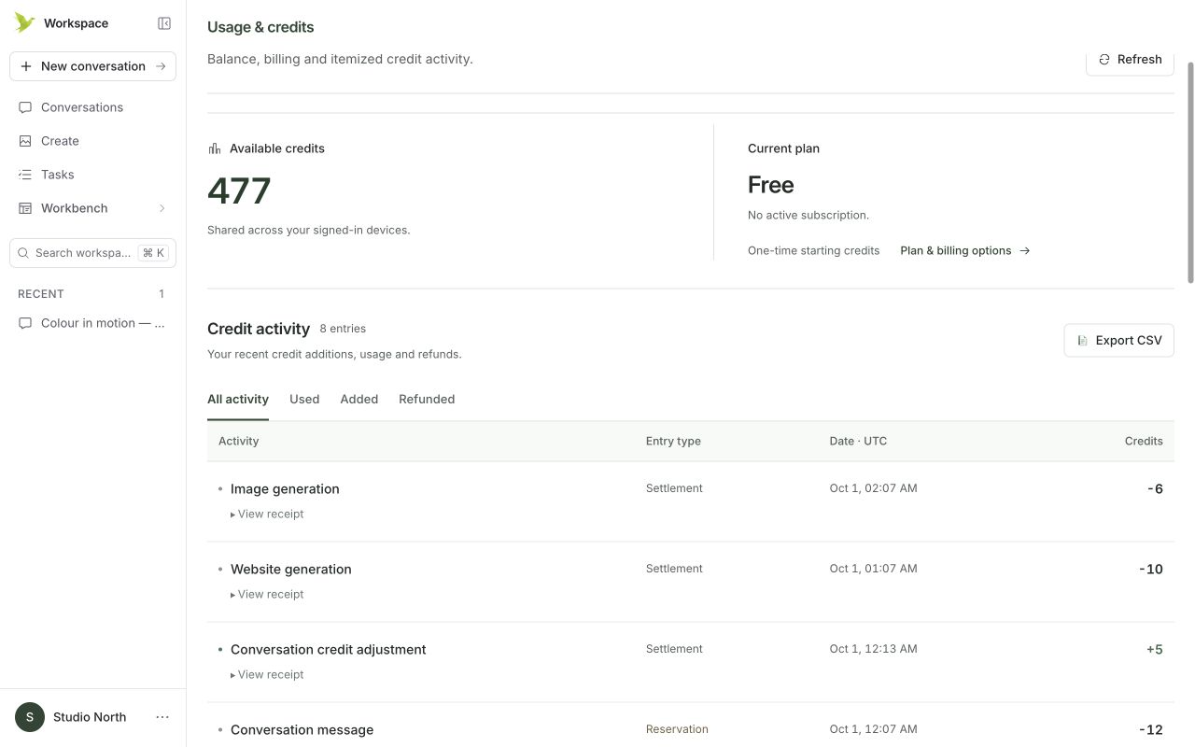Expand View receipt for Conversation credit adjustment

tap(267, 674)
